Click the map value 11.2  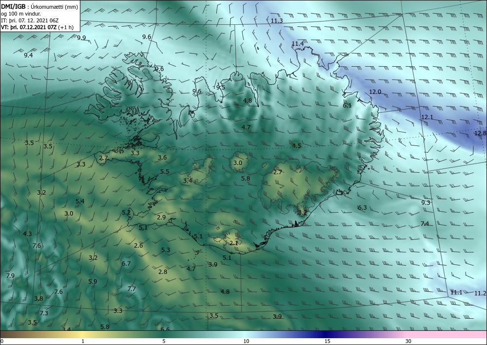tap(480, 293)
